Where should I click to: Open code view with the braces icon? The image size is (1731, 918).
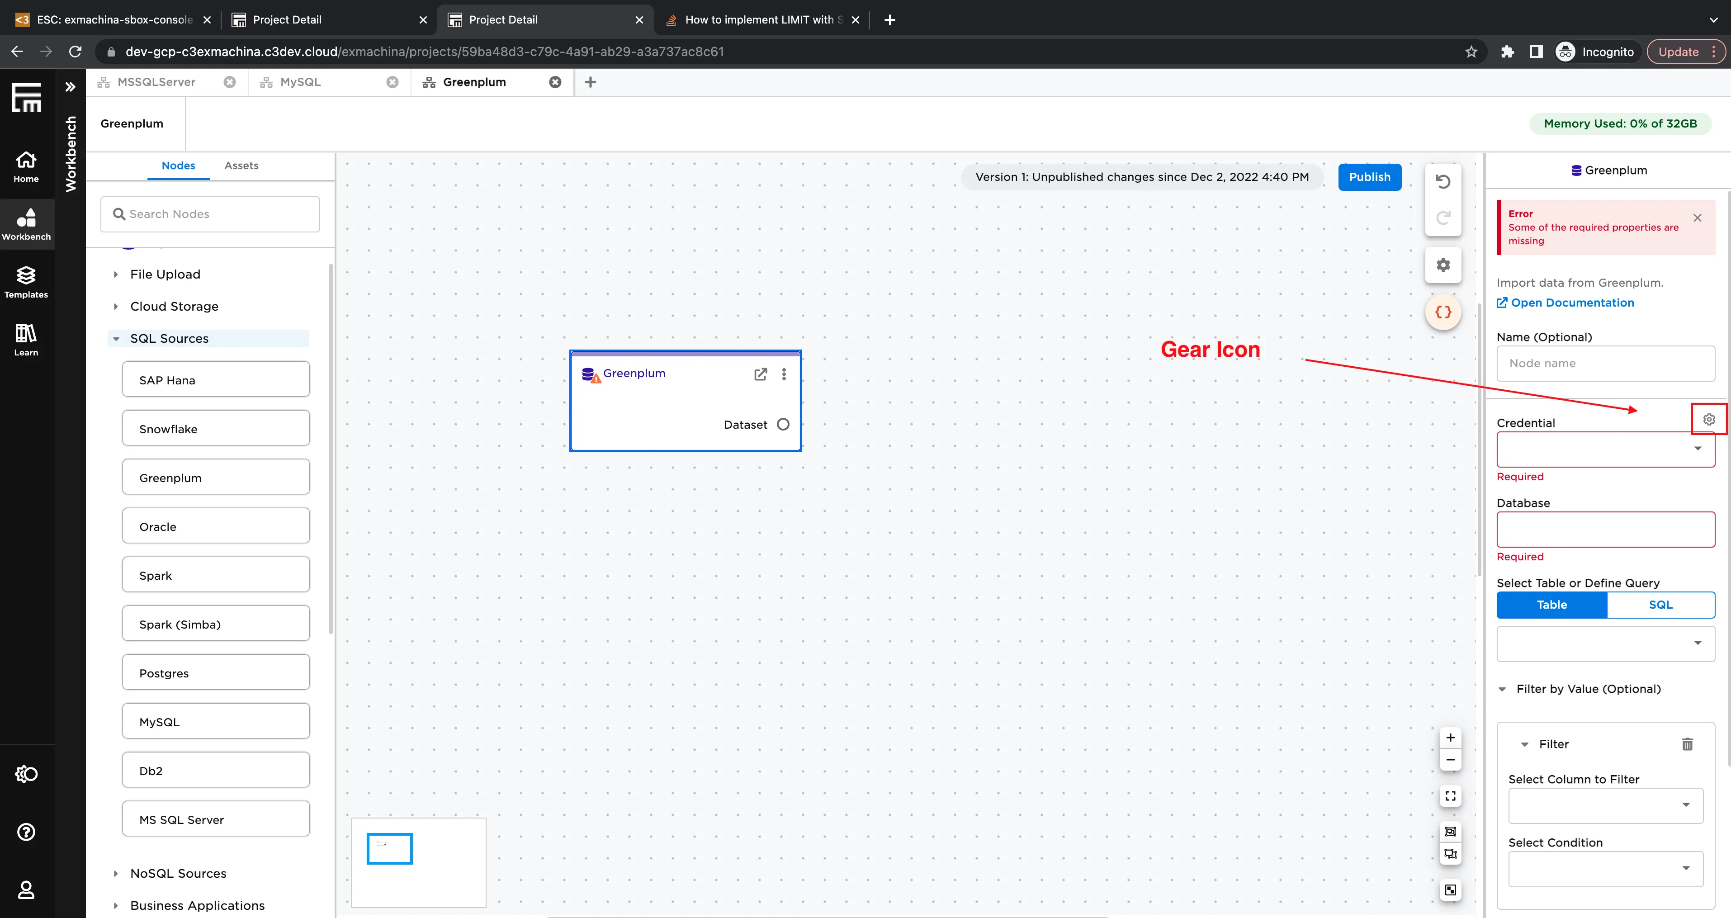click(1442, 311)
